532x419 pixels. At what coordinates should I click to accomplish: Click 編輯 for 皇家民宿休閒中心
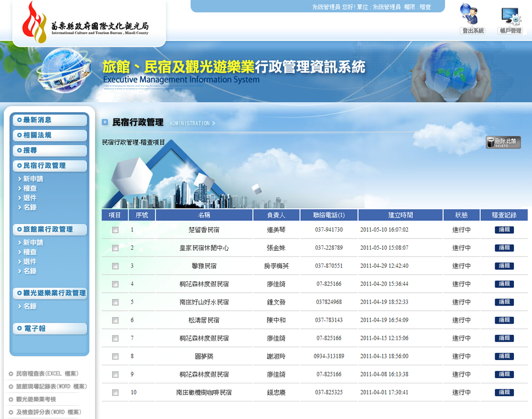click(504, 248)
